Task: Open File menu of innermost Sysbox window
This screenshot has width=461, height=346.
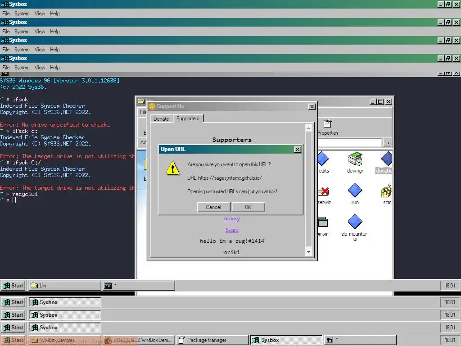Action: pos(6,68)
